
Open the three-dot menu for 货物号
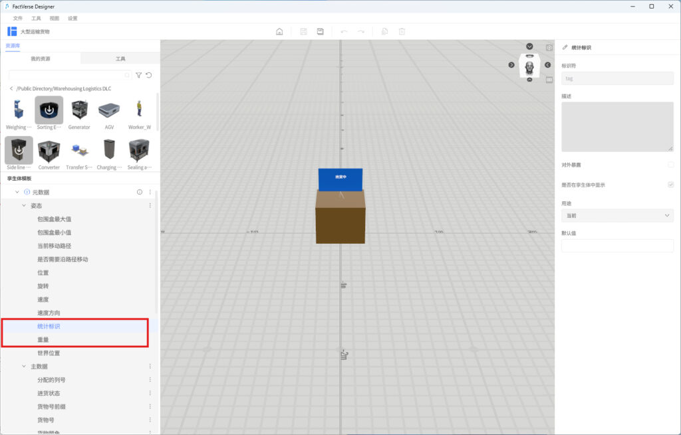pyautogui.click(x=150, y=420)
